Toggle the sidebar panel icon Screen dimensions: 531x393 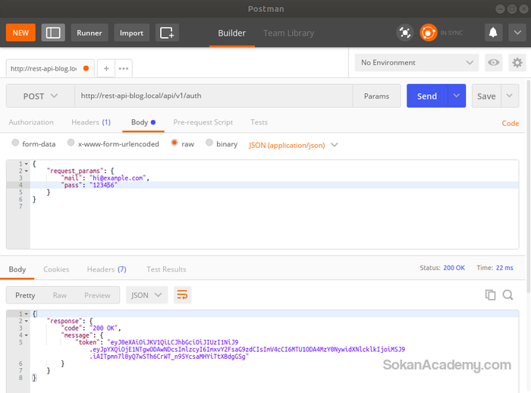53,33
